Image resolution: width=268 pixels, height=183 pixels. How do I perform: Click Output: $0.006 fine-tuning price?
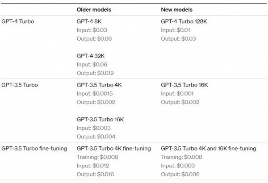180,174
